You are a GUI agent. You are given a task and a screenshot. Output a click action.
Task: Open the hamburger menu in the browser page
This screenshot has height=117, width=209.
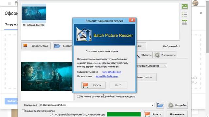tap(9, 4)
